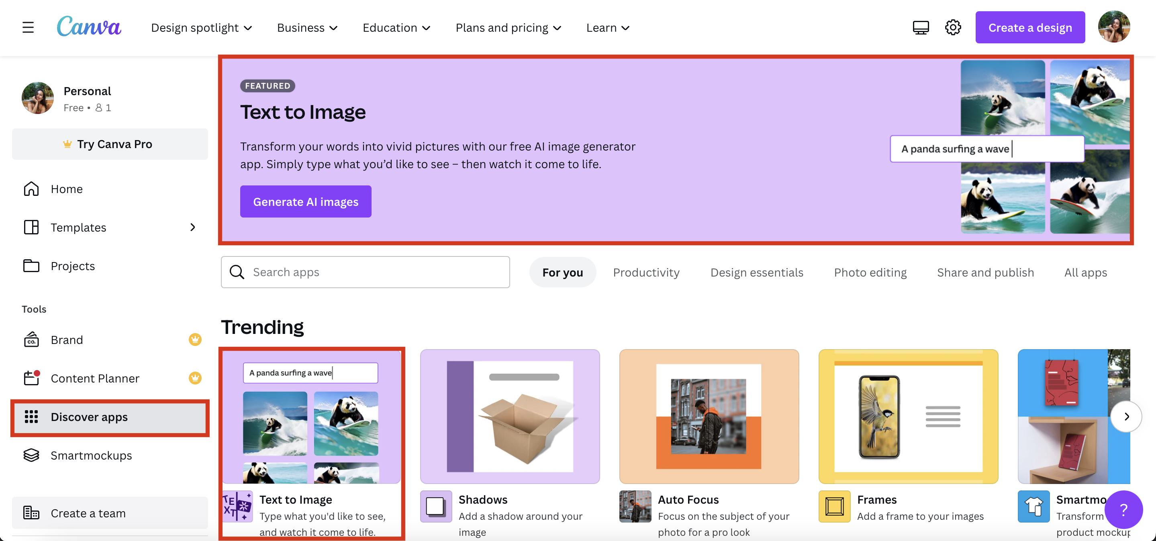The width and height of the screenshot is (1156, 541).
Task: Open the desktop app download icon
Action: (920, 27)
